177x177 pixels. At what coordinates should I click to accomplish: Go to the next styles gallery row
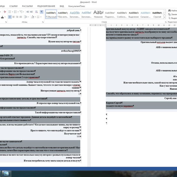point(165,14)
